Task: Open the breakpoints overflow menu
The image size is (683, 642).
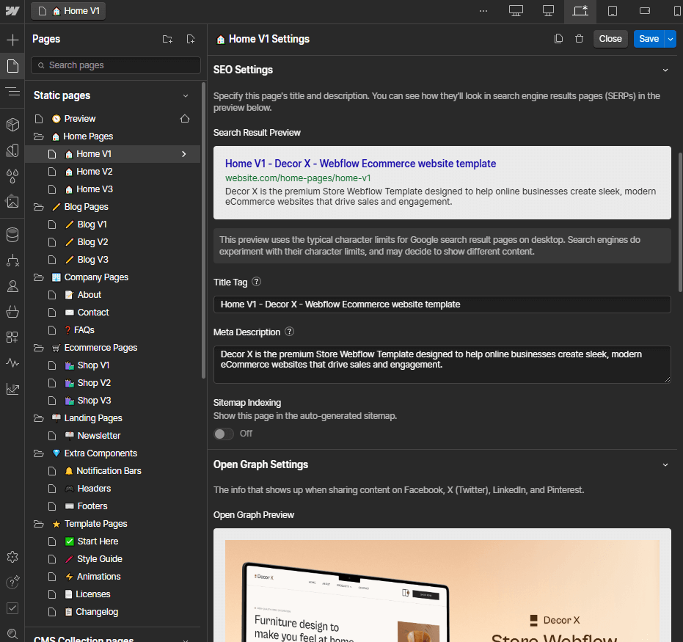Action: pos(483,12)
